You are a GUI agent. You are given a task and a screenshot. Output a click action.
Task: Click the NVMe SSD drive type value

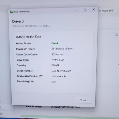coord(57,60)
